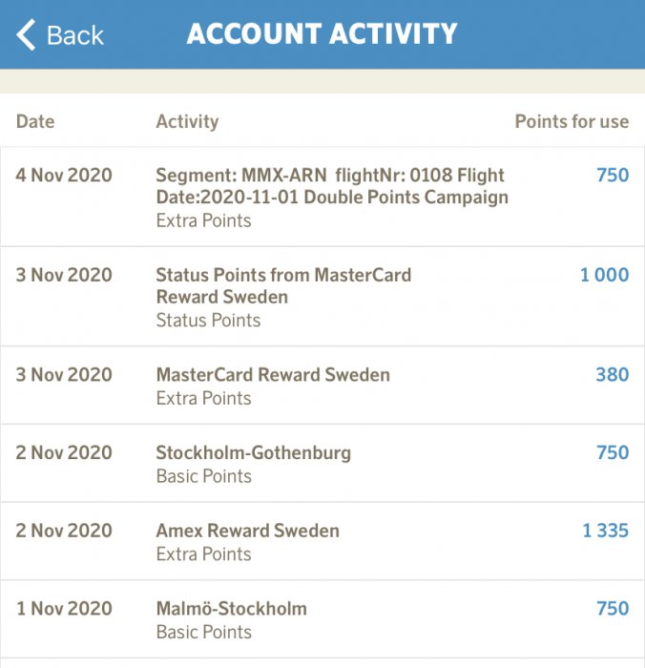Open the Amex Reward Sweden entry
Viewport: 645px width, 668px height.
[x=248, y=531]
